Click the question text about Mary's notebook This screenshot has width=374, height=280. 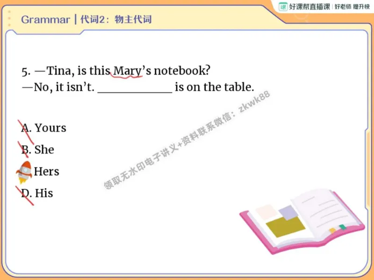coord(129,71)
